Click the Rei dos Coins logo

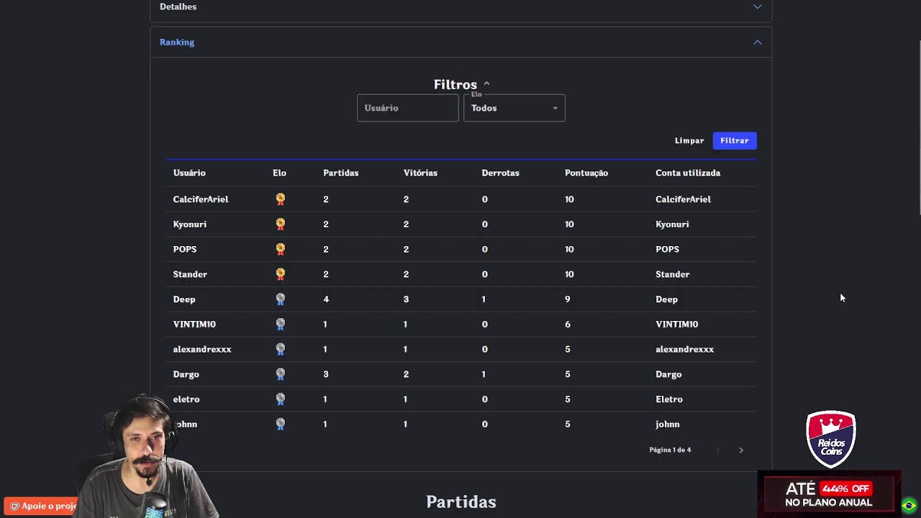coord(830,439)
